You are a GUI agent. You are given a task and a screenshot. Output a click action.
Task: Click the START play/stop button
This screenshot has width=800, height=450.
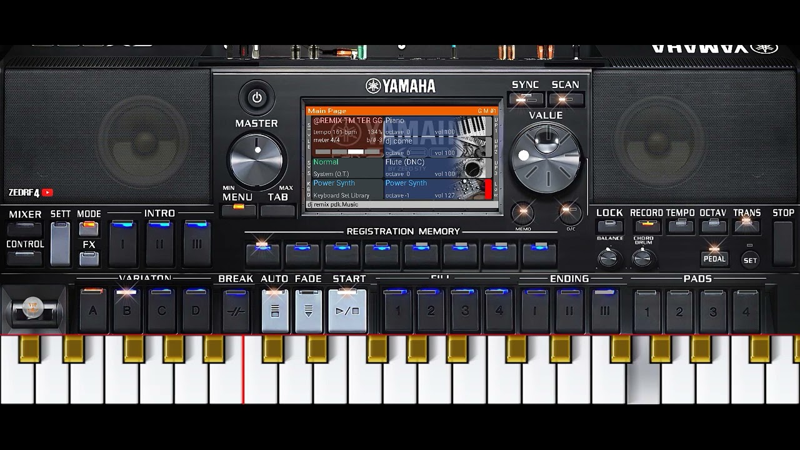pyautogui.click(x=347, y=311)
